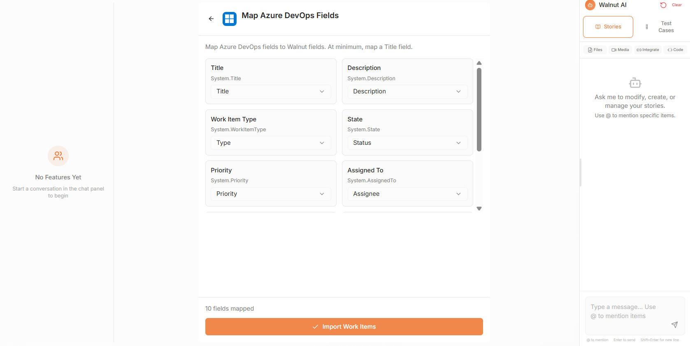This screenshot has height=346, width=690.
Task: Open the Media attachment option
Action: 620,50
